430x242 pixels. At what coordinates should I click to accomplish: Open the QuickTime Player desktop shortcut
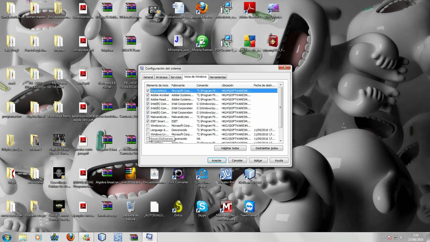202,177
